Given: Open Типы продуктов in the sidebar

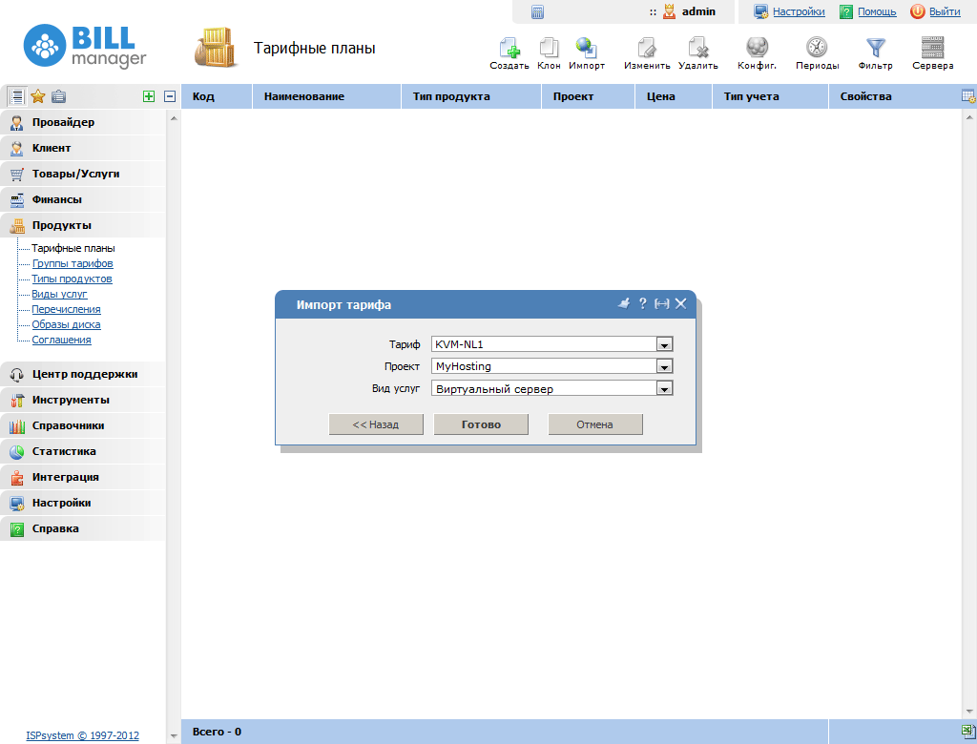Looking at the screenshot, I should pyautogui.click(x=72, y=279).
